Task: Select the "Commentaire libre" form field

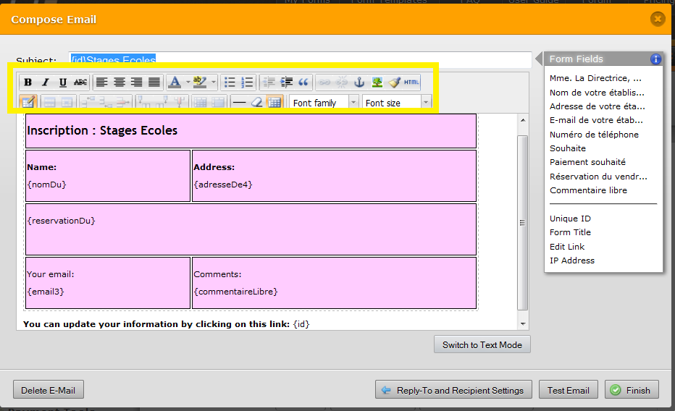Action: pyautogui.click(x=588, y=190)
